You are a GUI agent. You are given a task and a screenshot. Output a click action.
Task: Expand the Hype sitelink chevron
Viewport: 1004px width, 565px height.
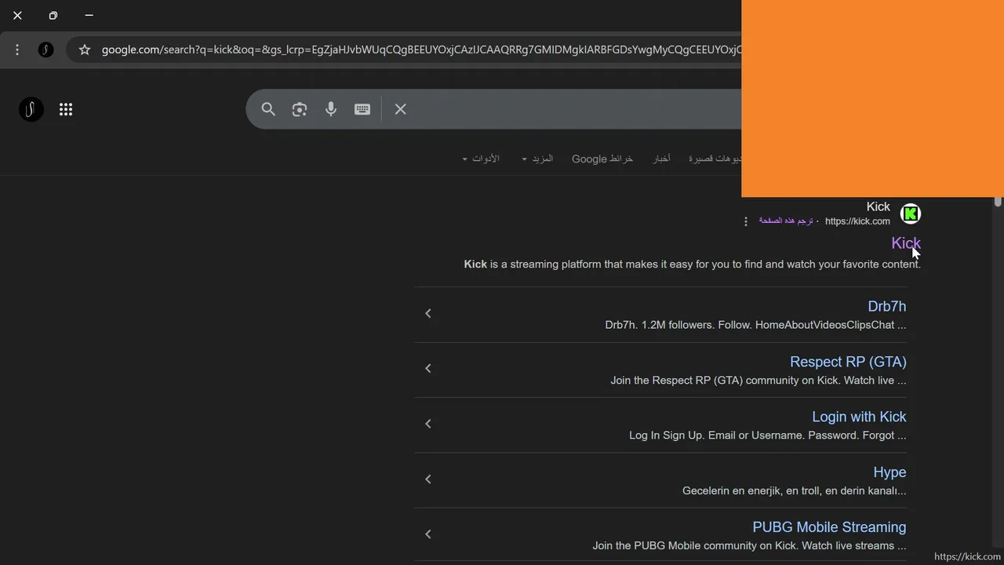click(x=428, y=479)
